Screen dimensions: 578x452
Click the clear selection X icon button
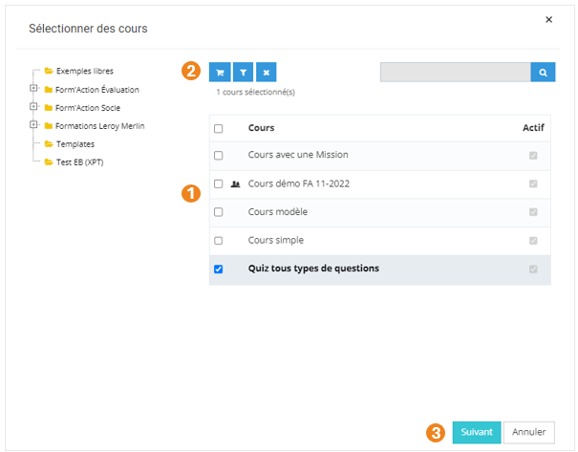[x=268, y=72]
